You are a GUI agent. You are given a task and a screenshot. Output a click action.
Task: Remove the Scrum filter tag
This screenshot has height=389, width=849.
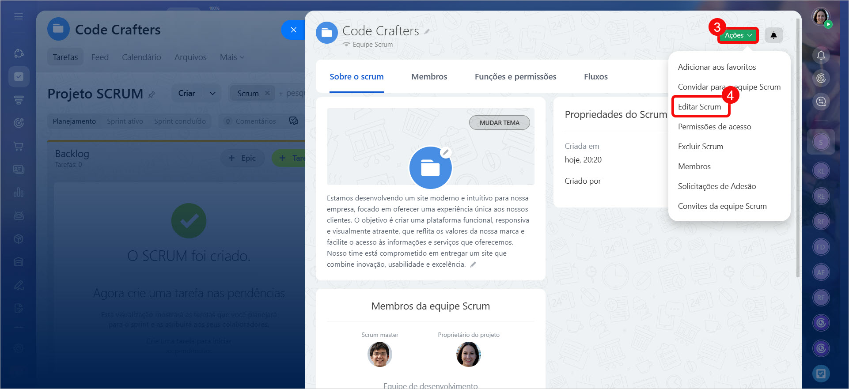coord(267,93)
